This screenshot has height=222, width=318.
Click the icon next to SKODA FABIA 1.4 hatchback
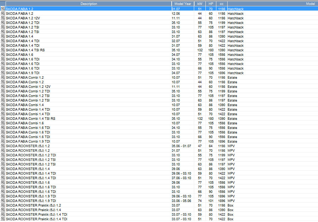2,36
